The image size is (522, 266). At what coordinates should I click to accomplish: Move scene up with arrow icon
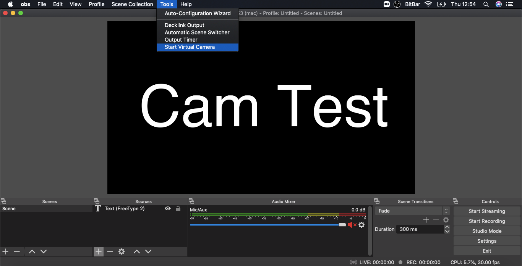32,251
